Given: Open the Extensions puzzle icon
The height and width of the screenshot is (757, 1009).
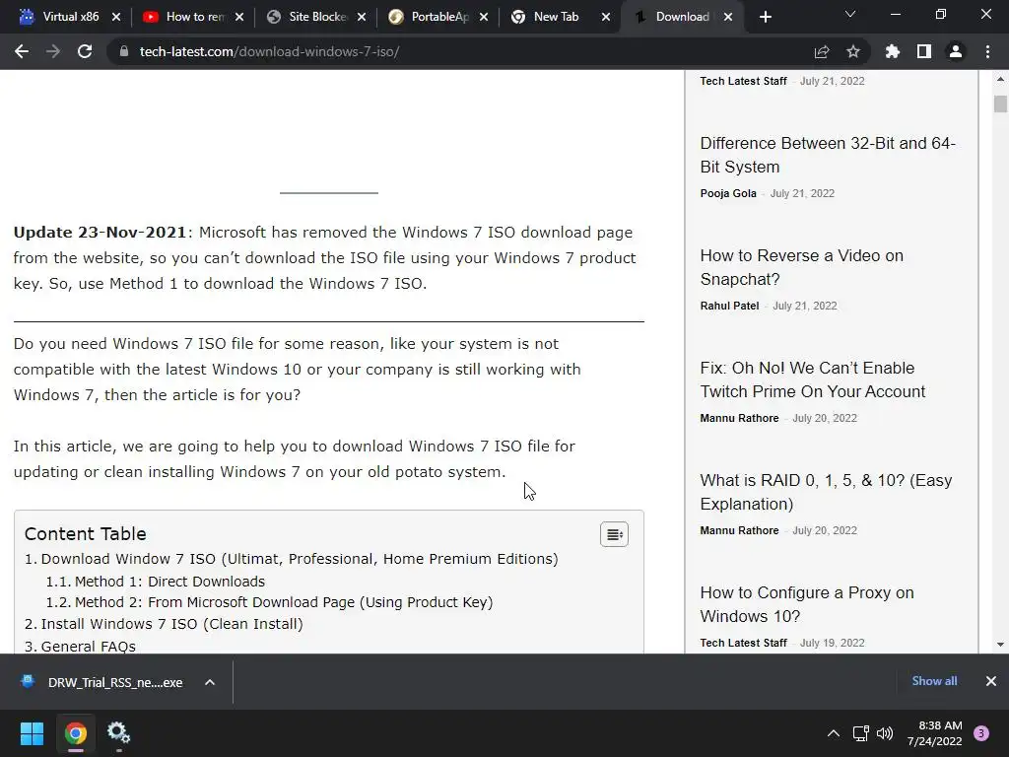Looking at the screenshot, I should 893,51.
